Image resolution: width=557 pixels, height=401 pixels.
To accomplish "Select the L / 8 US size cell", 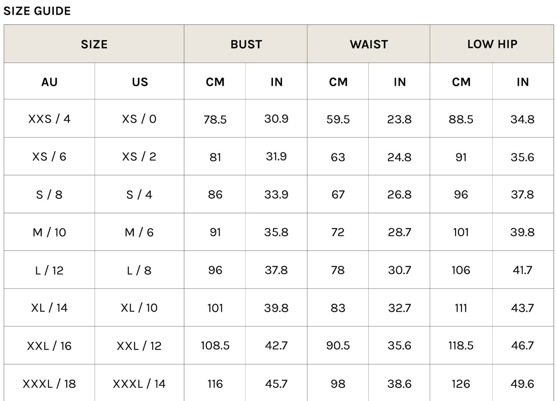I will coord(139,270).
